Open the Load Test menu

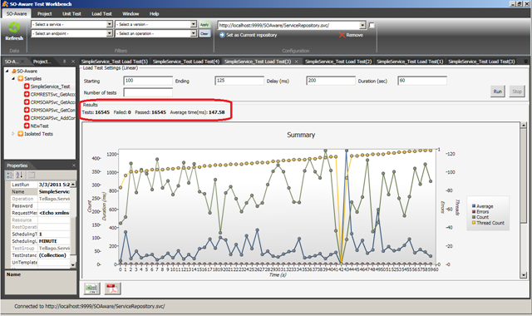101,13
